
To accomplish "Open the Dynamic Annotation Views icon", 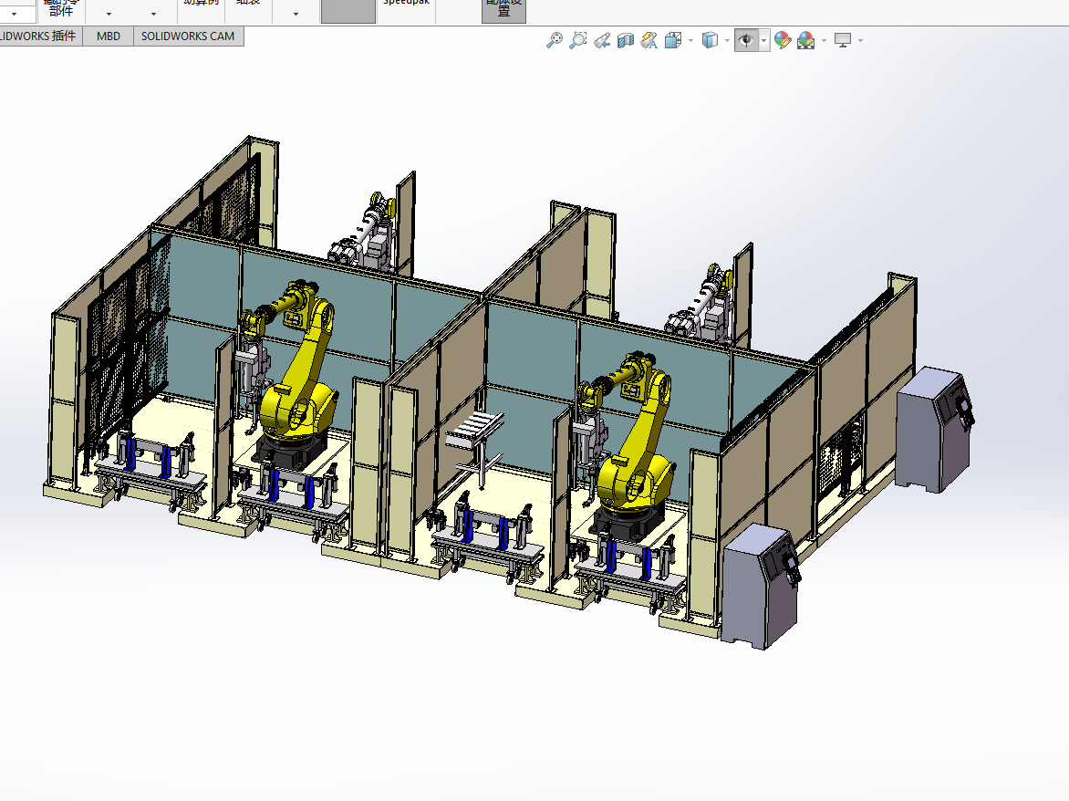I will click(649, 41).
